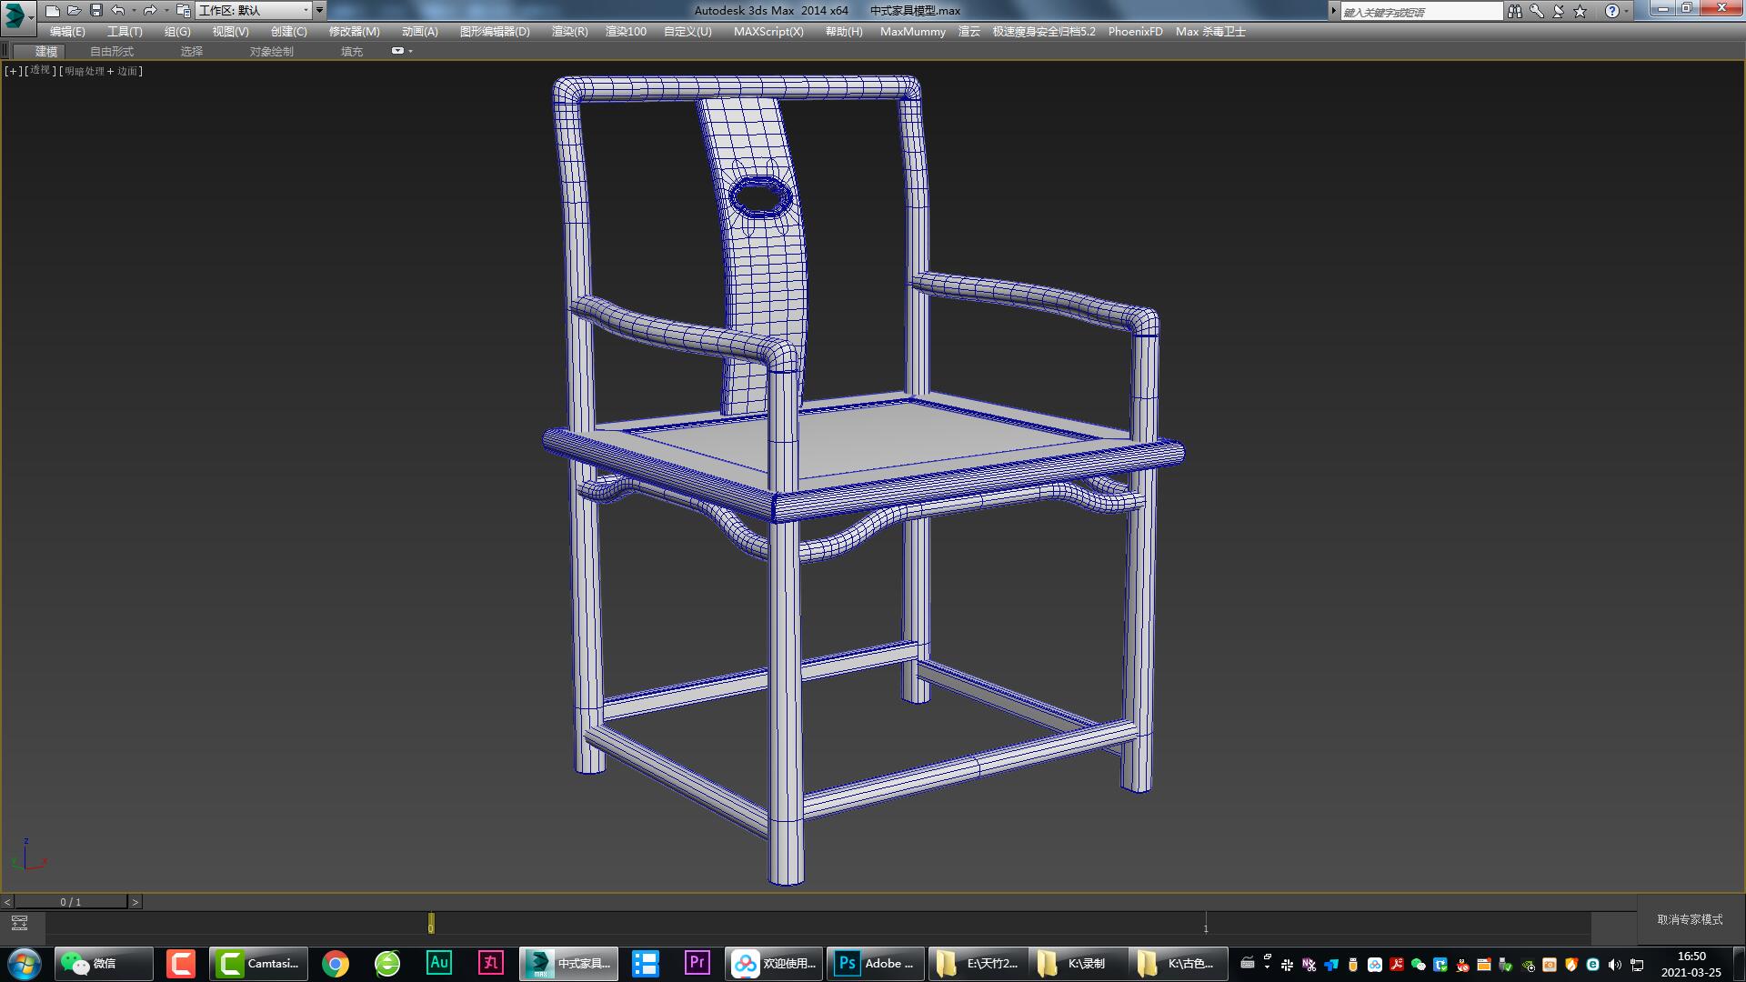Open the 3ds Max application menu logo
Screen dimensions: 1746x982
point(15,15)
